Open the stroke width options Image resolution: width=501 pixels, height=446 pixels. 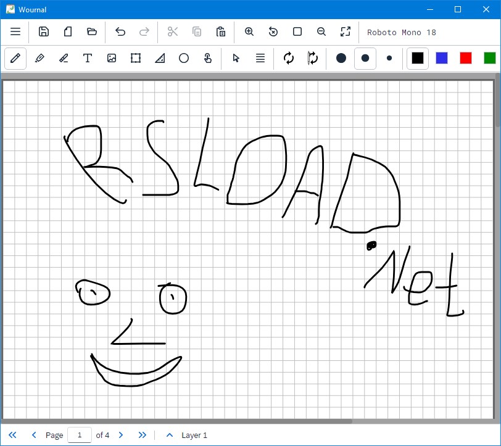(x=260, y=58)
